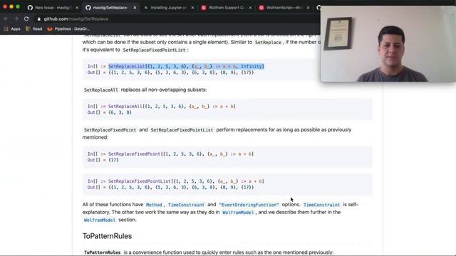Go forward to the next page
This screenshot has height=256, width=456.
tap(16, 19)
